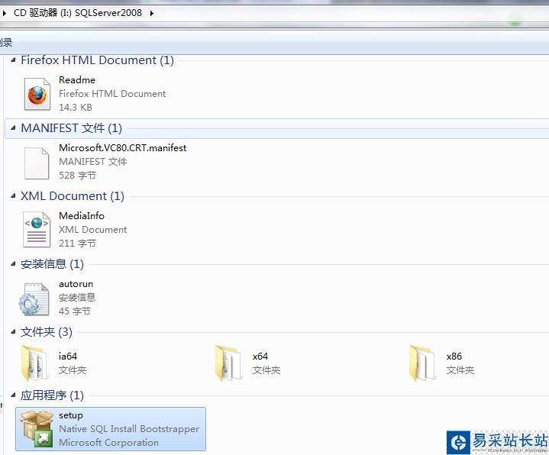Select the MediaInfo XML document icon
Image resolution: width=549 pixels, height=455 pixels.
click(37, 229)
